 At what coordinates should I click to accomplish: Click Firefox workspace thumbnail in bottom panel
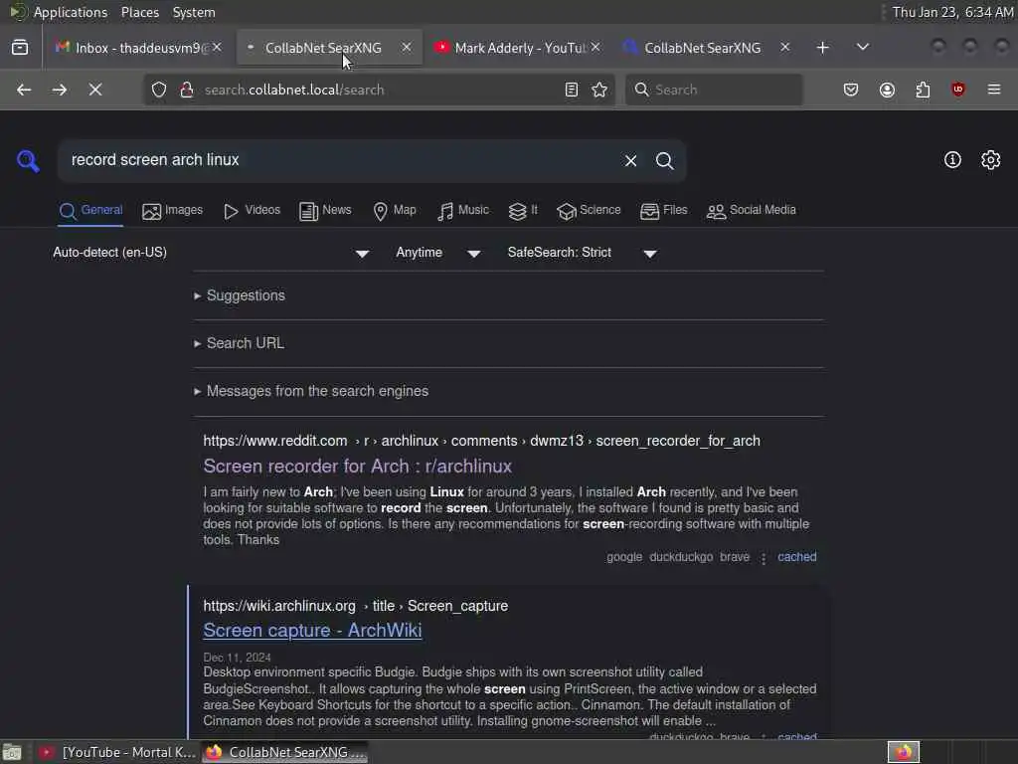pos(903,752)
